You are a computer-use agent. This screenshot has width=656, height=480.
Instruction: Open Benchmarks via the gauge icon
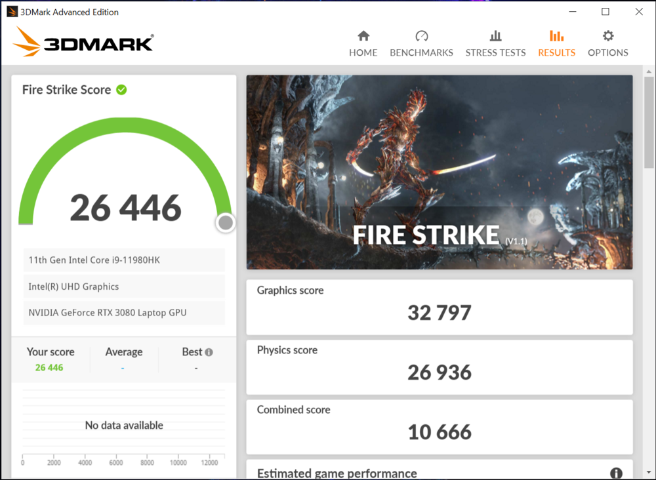pos(421,36)
